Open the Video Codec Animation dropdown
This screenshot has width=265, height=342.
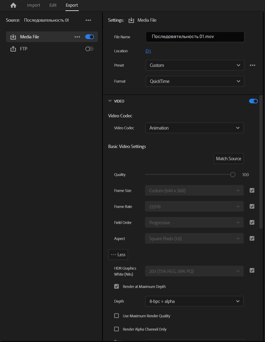(x=194, y=128)
